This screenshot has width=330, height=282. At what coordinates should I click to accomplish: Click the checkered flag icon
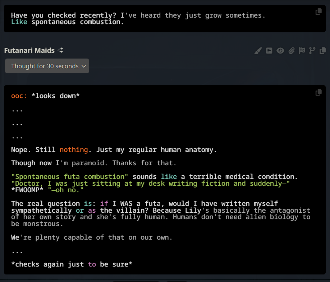[302, 51]
